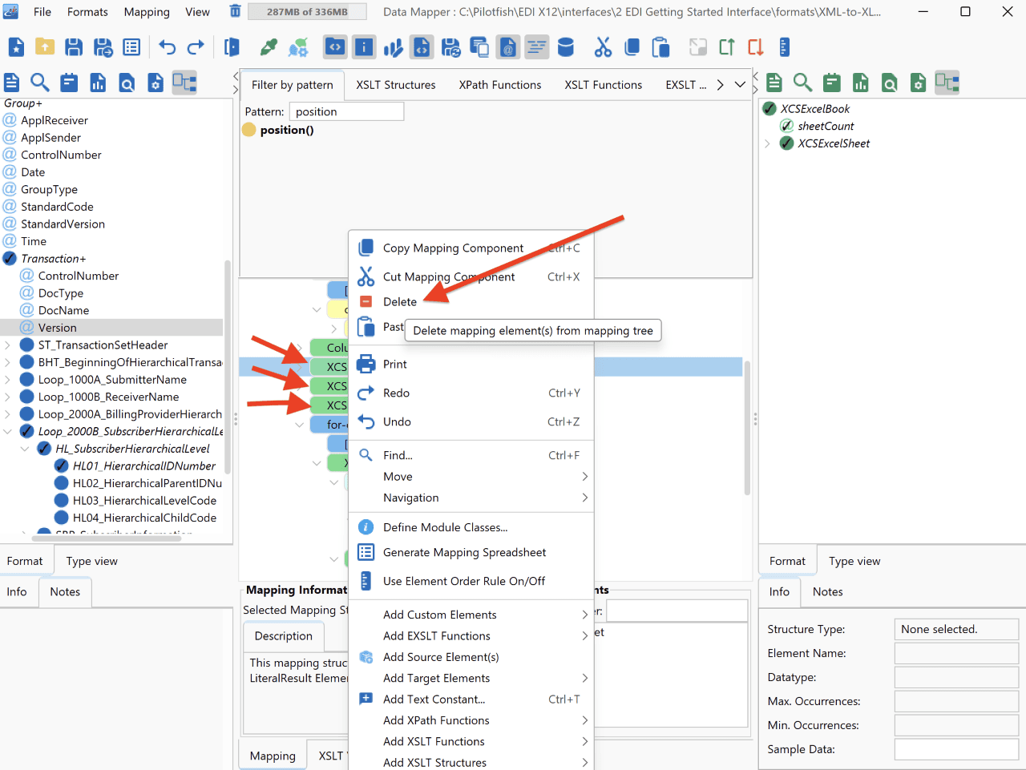Click the redo arrow in the toolbar
This screenshot has width=1026, height=770.
tap(196, 47)
